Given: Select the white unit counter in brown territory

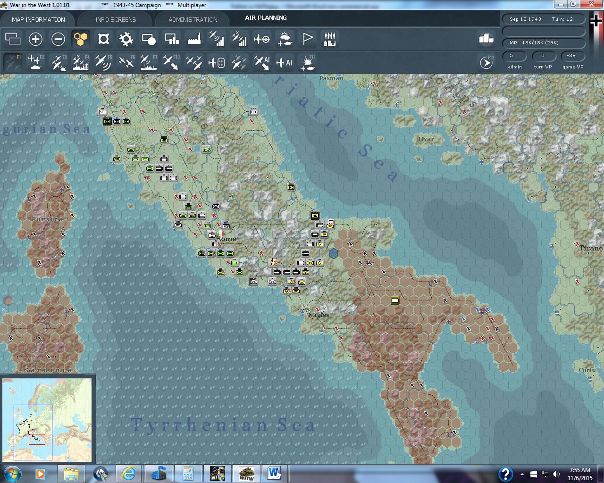Looking at the screenshot, I should (x=395, y=300).
